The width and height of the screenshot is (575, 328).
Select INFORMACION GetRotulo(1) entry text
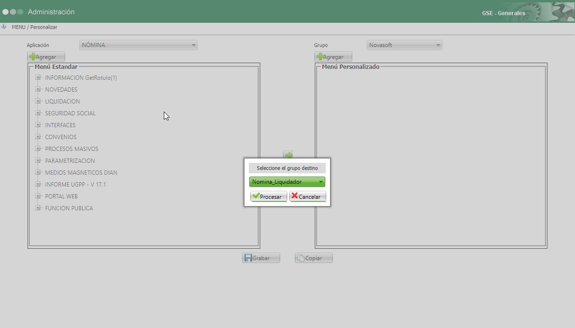tap(81, 77)
